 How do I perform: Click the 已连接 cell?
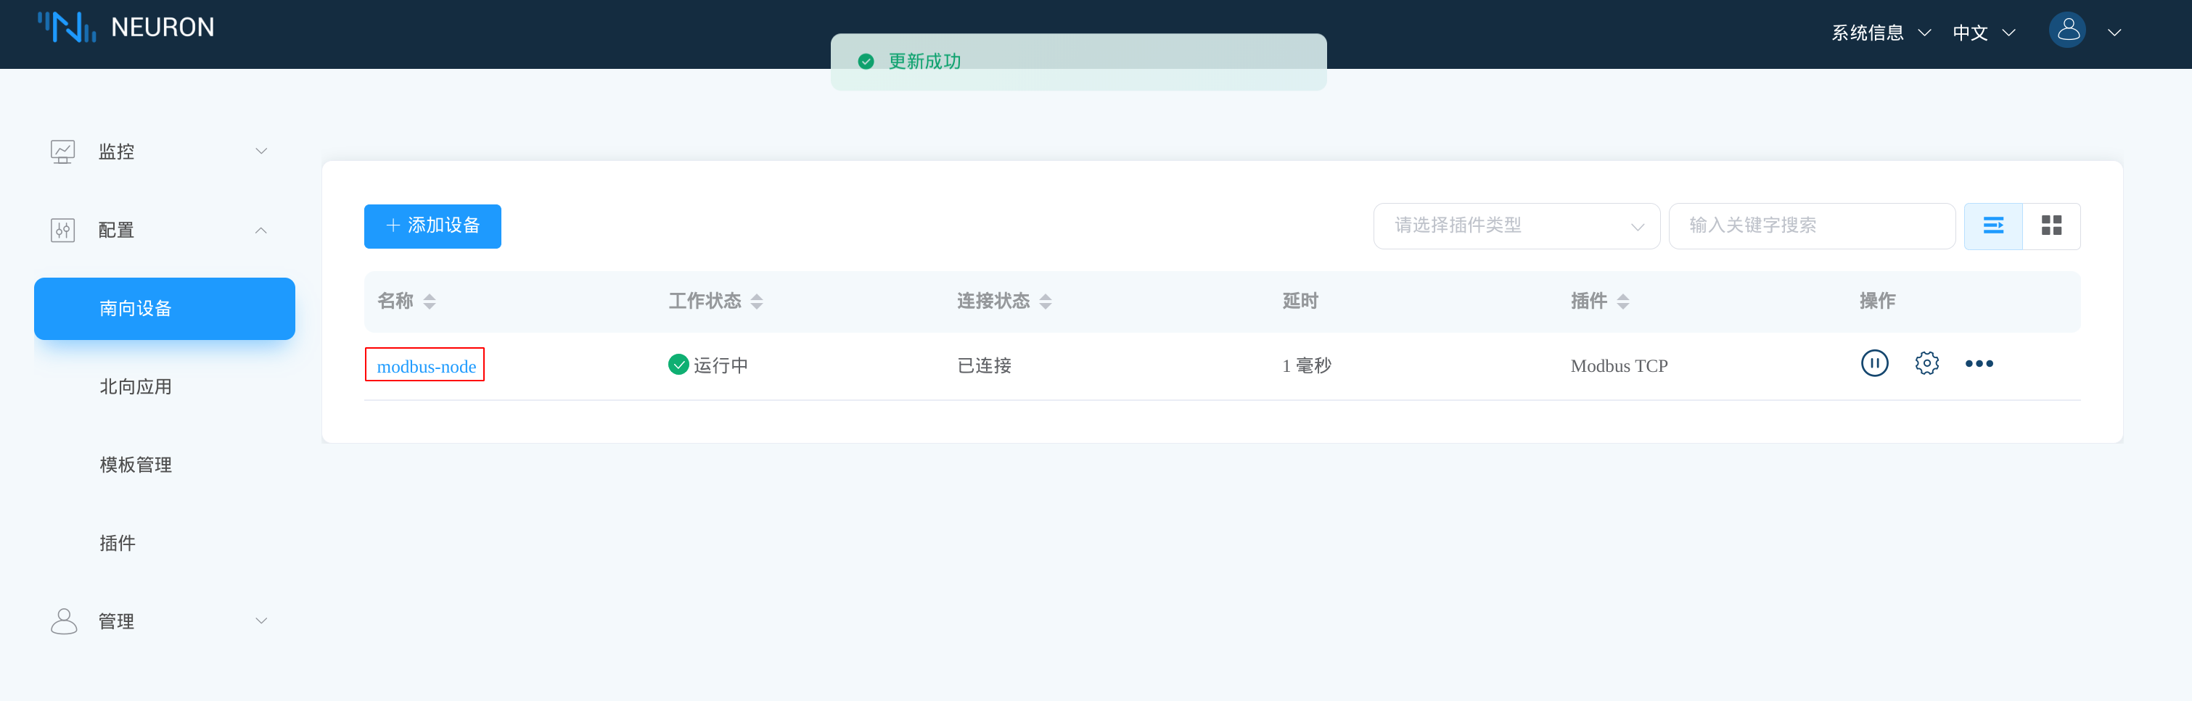[x=985, y=365]
